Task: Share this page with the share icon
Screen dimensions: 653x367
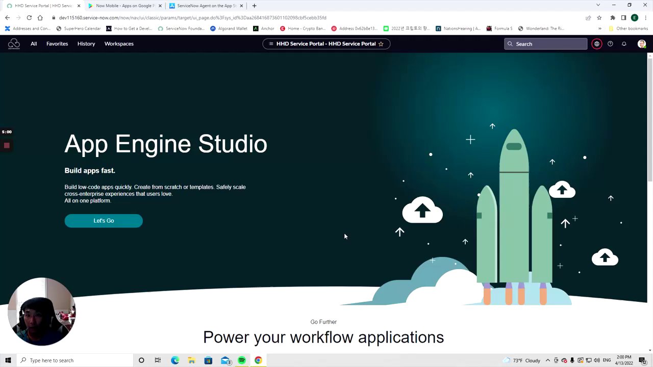Action: (x=589, y=17)
